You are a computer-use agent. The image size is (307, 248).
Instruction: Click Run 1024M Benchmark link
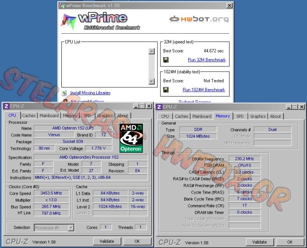coord(204,90)
